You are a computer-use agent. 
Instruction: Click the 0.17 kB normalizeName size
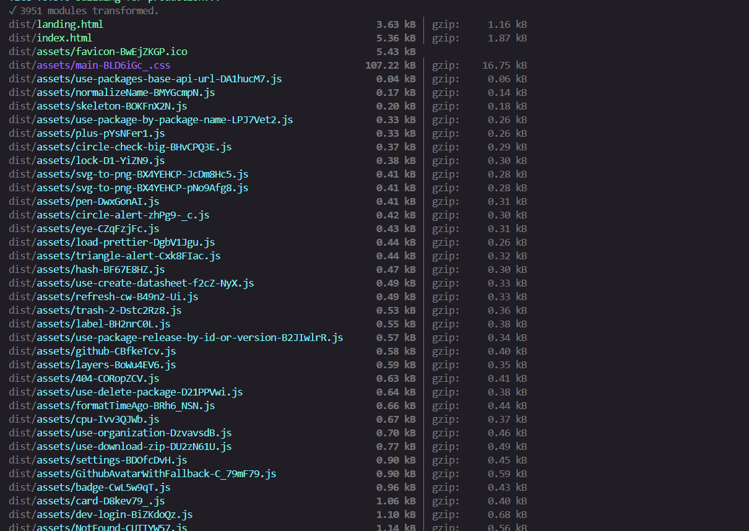point(396,92)
